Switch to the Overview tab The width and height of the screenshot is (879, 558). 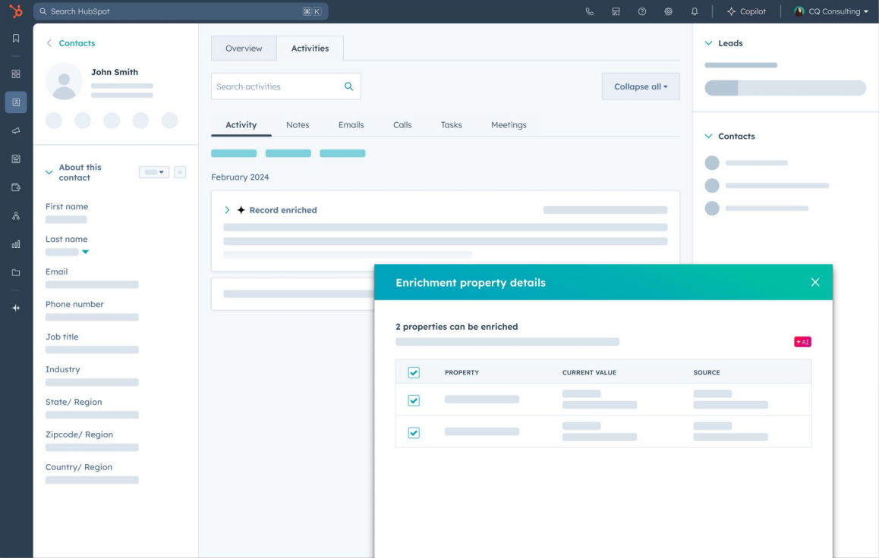[244, 48]
